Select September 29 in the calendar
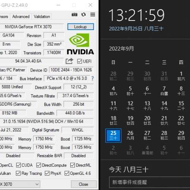Viewport: 190px width, 190px height. tap(181, 135)
